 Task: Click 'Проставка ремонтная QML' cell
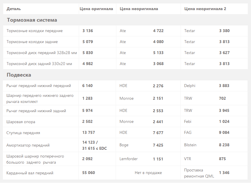click(199, 173)
